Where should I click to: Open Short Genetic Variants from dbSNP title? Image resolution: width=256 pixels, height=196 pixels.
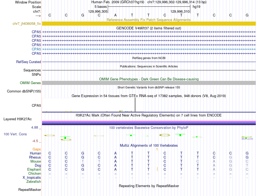149,87
